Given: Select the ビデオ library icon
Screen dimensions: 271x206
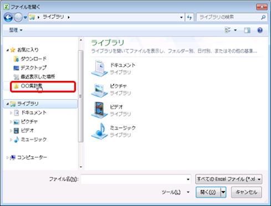Looking at the screenshot, I should point(99,110).
